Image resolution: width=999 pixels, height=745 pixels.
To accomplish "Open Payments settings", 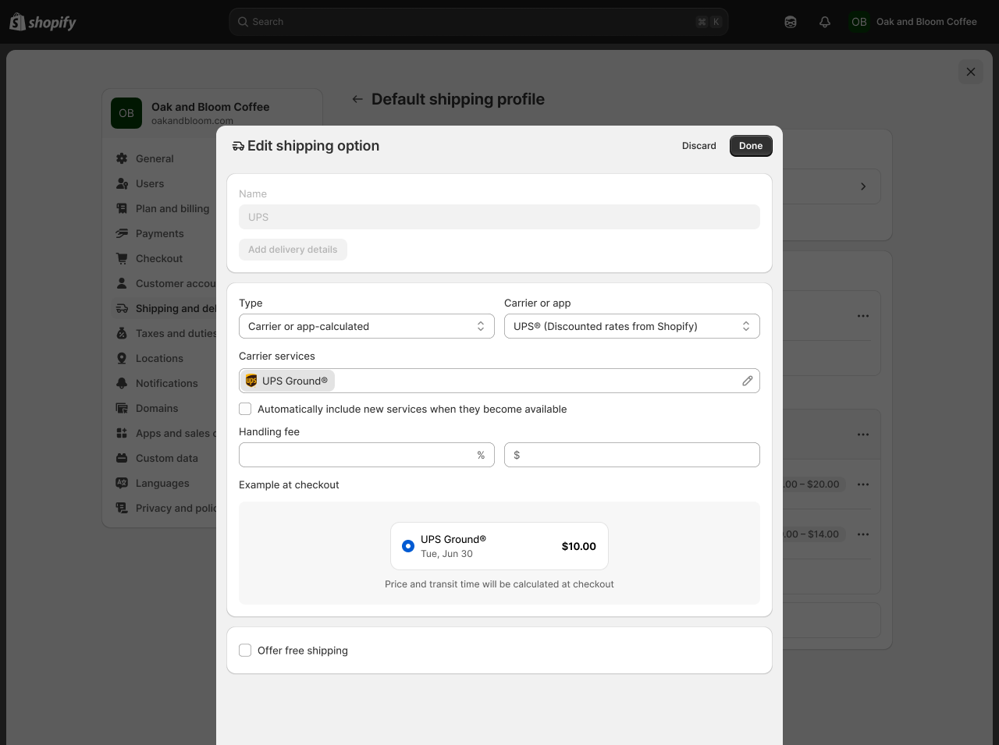I will (x=160, y=233).
